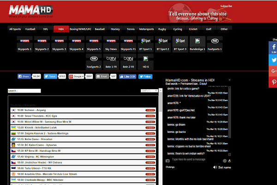Open the chat text formatting icon
Image resolution: width=277 pixels, height=185 pixels.
229,161
